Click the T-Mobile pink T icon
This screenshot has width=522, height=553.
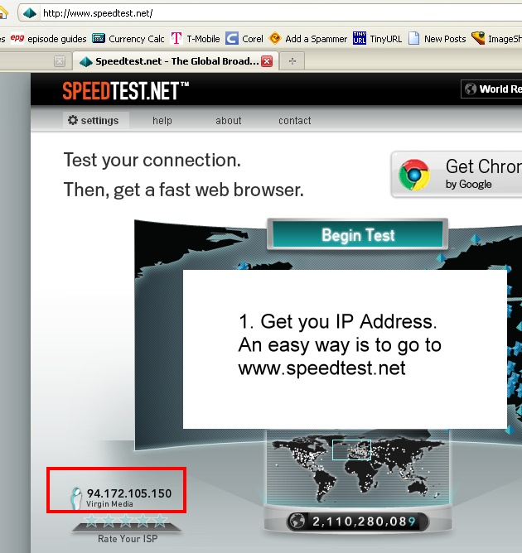click(176, 38)
